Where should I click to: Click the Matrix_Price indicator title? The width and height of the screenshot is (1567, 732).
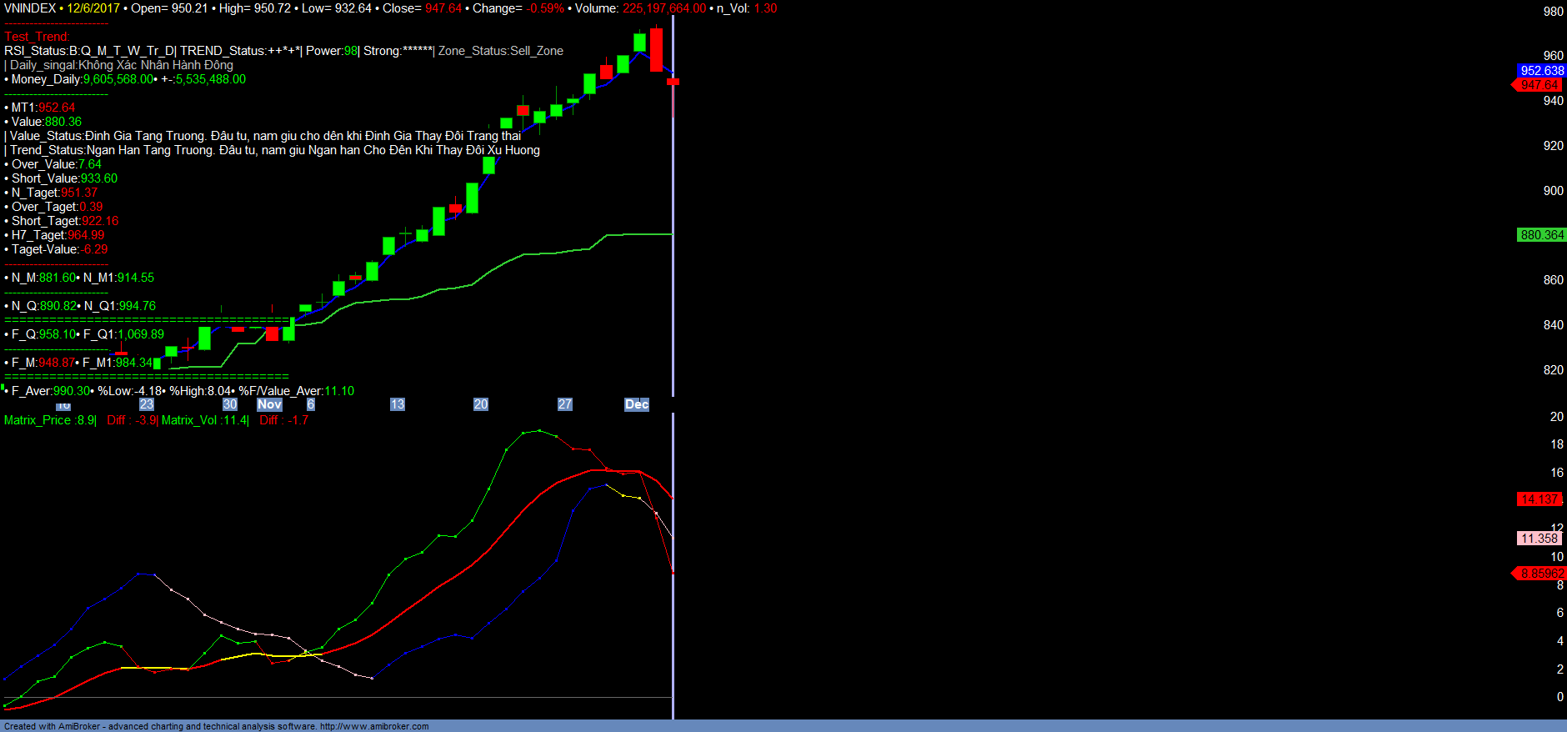click(38, 420)
